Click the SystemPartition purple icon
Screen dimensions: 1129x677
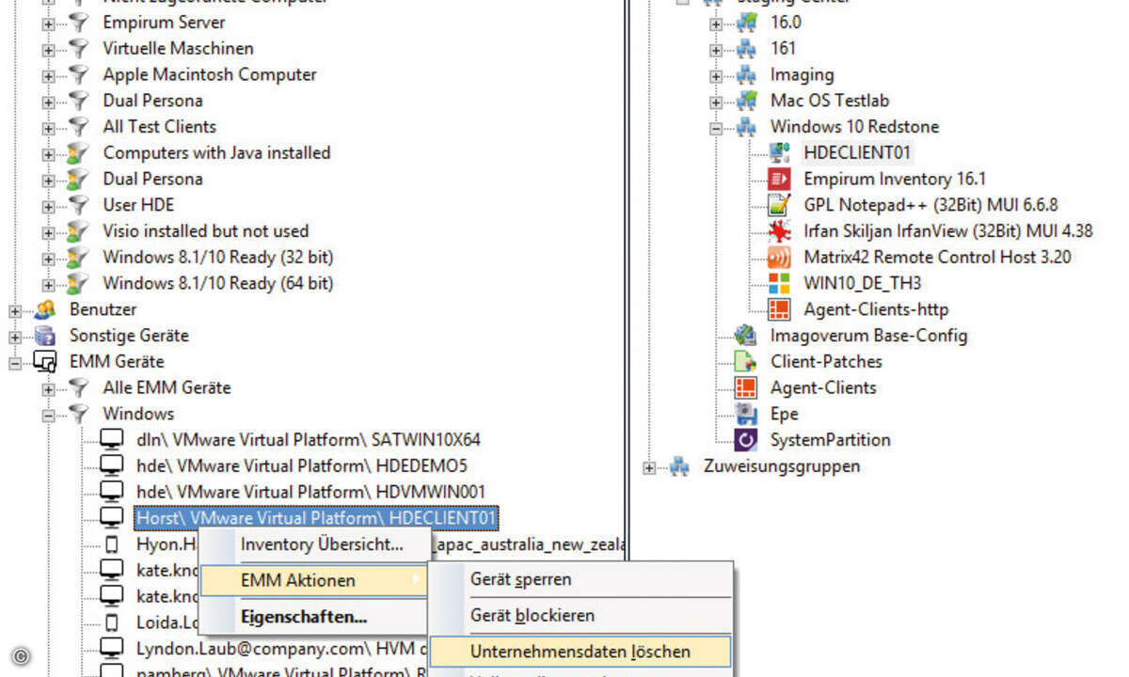746,440
